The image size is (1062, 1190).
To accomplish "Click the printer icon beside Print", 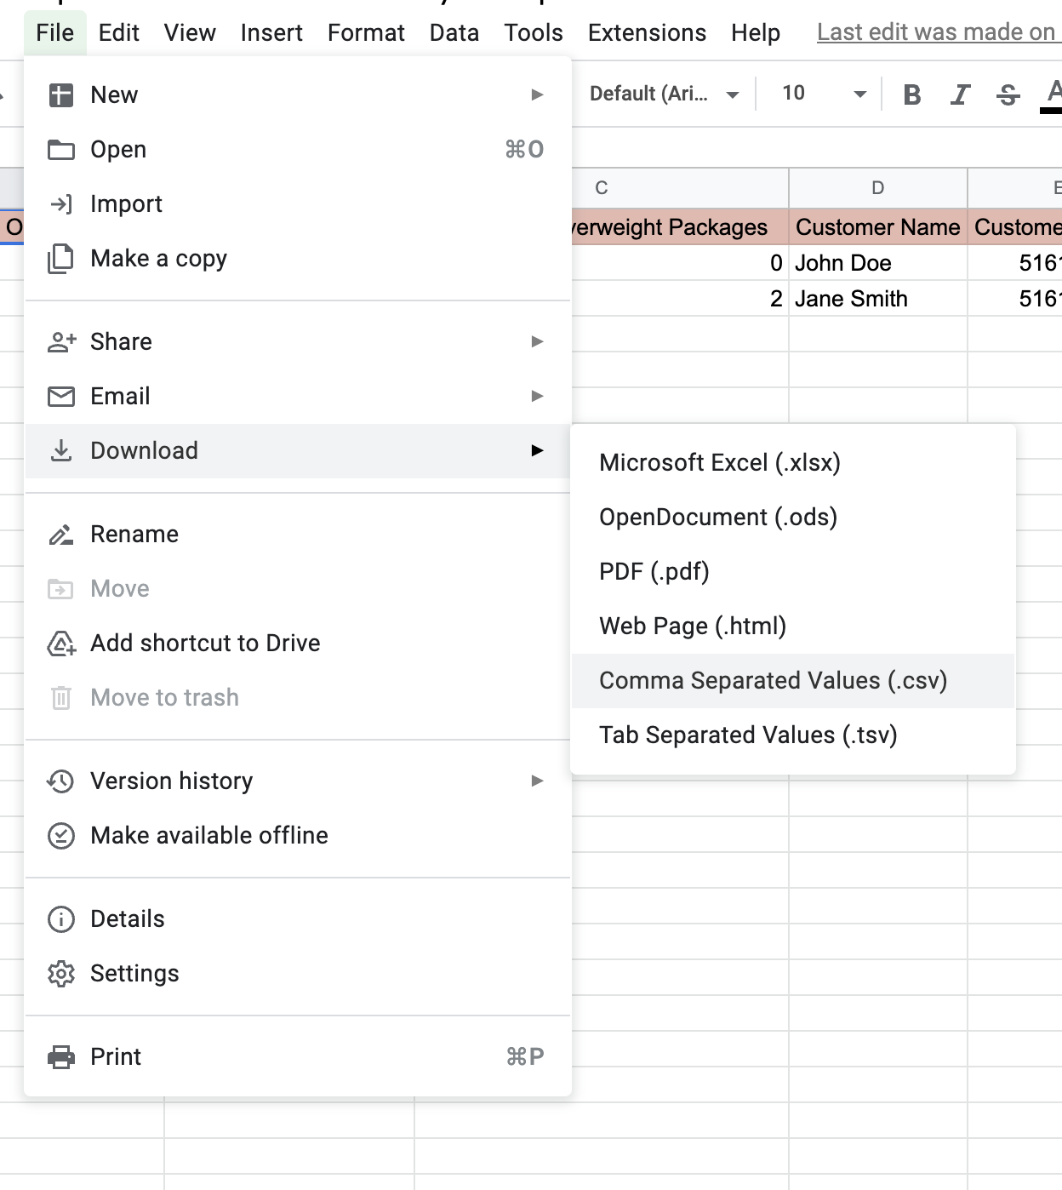I will [x=61, y=1056].
